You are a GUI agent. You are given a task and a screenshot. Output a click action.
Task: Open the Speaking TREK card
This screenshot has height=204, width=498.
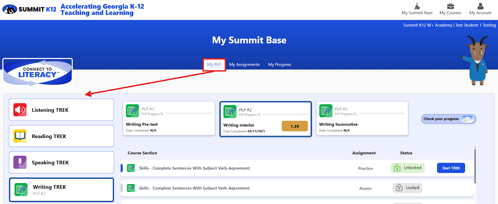click(62, 162)
